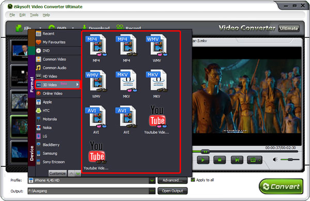Click the Download toolbar button
This screenshot has height=201, width=310.
(x=96, y=28)
